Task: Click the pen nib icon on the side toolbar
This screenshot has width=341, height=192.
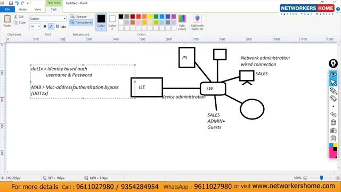Action: 333,63
